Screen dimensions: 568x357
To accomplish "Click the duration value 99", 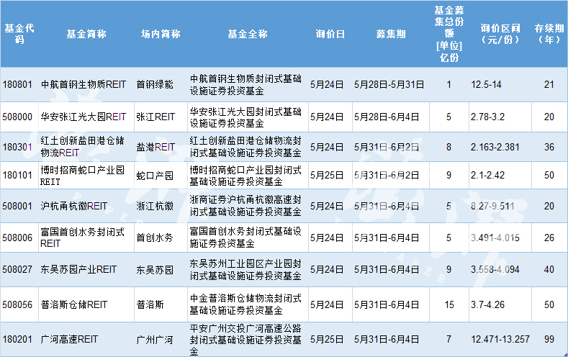I will (549, 339).
